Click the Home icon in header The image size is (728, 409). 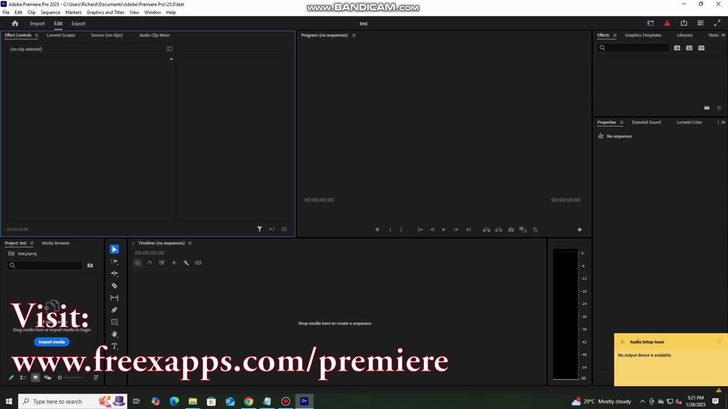coord(15,23)
